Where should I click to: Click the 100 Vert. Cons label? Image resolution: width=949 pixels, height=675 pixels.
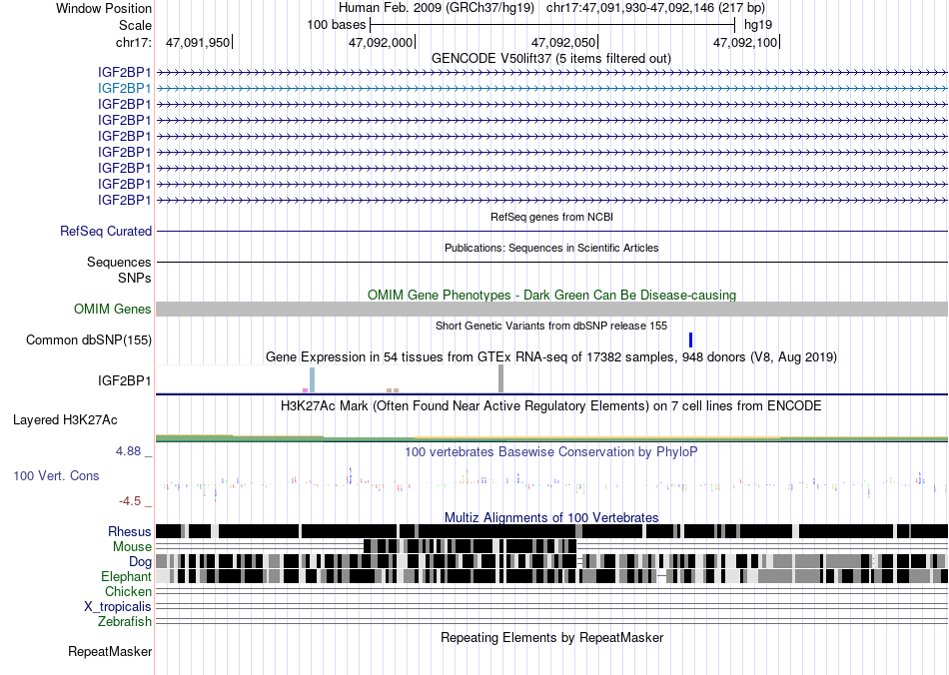pos(56,476)
